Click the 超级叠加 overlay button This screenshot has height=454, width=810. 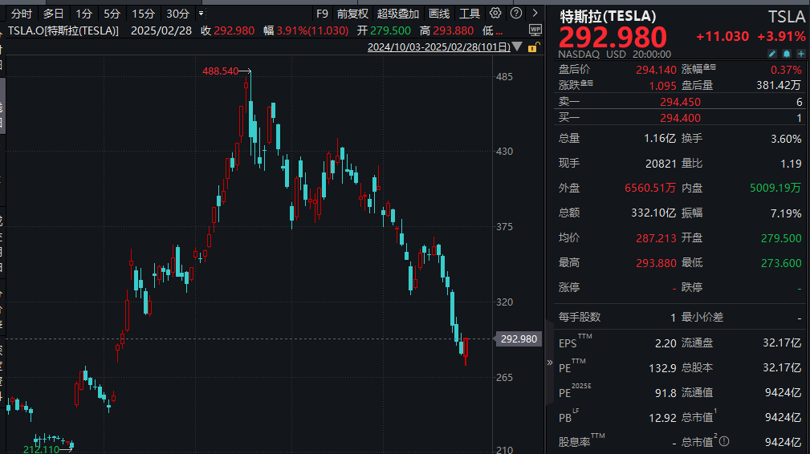click(398, 14)
